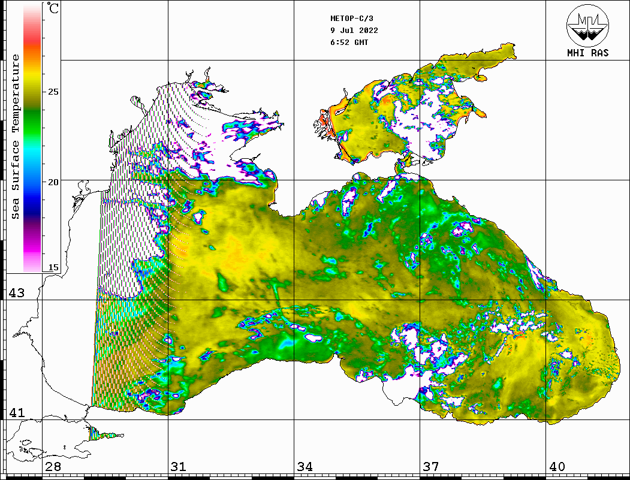
Task: Click longitude label '37'
Action: 431,466
